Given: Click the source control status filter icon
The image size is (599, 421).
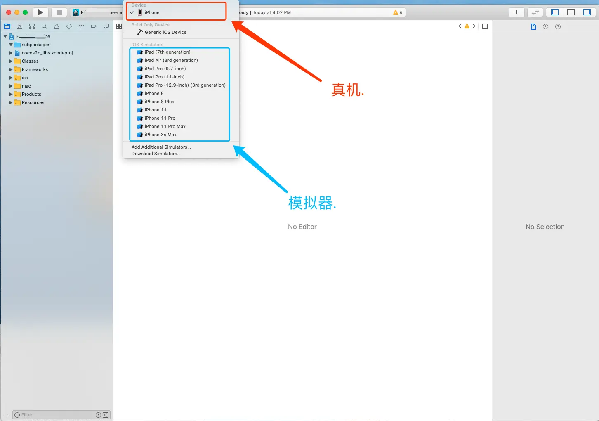Looking at the screenshot, I should point(105,415).
